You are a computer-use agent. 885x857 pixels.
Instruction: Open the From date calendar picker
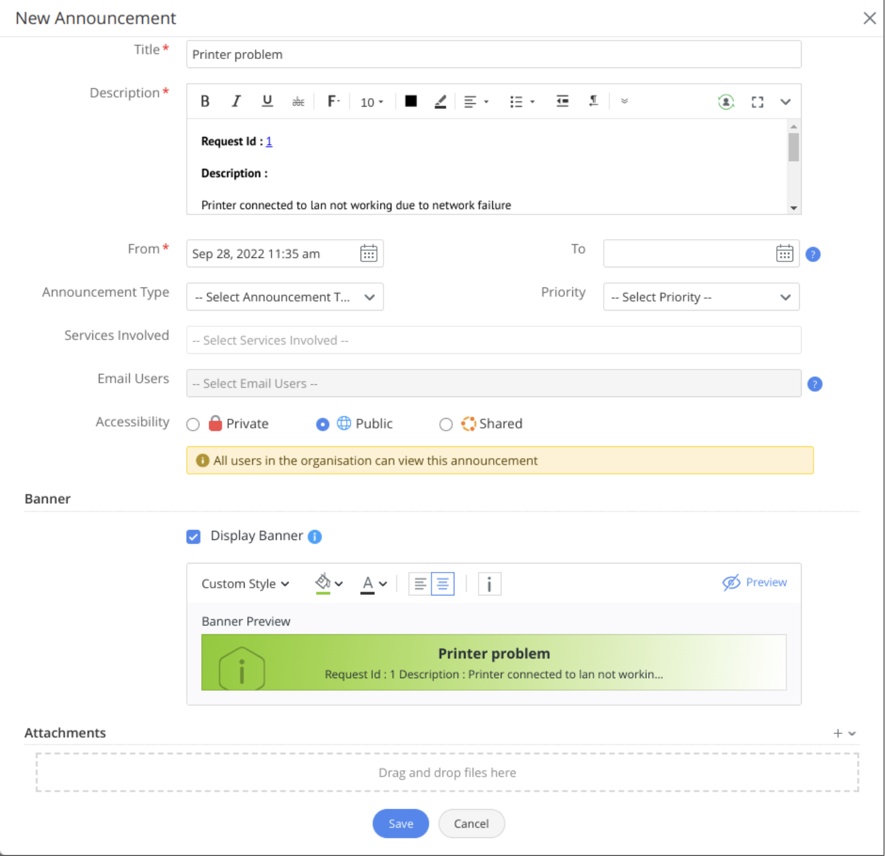point(368,254)
